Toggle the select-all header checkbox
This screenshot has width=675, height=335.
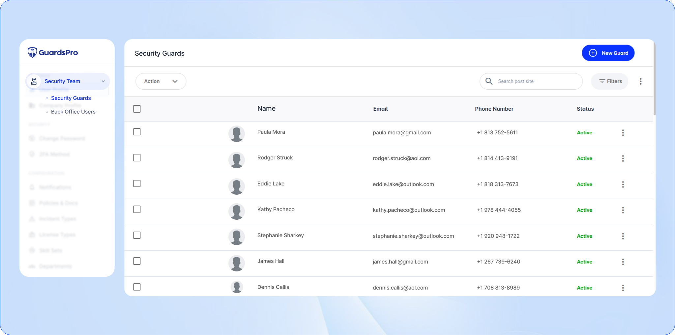[x=137, y=109]
